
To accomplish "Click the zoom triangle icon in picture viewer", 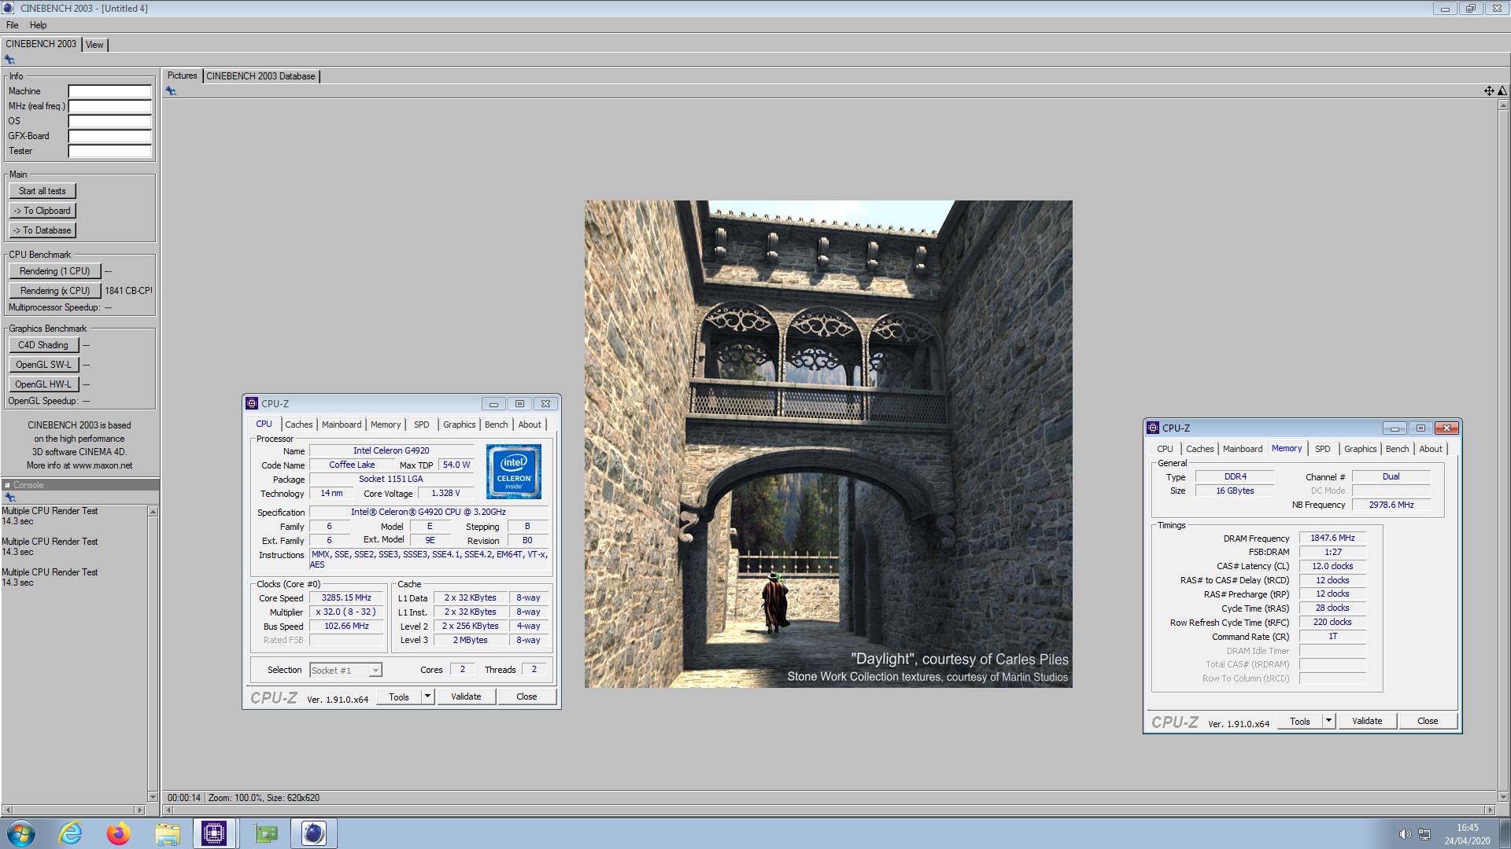I will click(1502, 91).
